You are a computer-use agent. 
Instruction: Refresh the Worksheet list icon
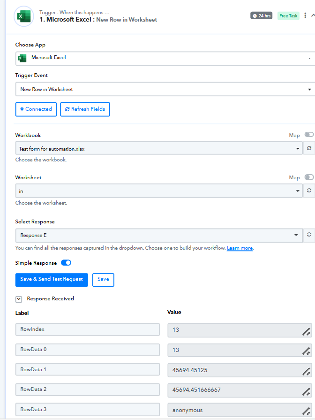[x=309, y=191]
